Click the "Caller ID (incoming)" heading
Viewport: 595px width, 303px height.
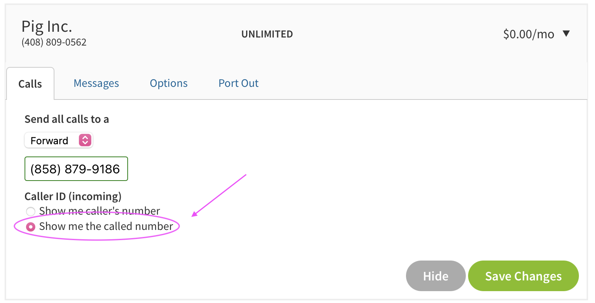[x=73, y=196]
